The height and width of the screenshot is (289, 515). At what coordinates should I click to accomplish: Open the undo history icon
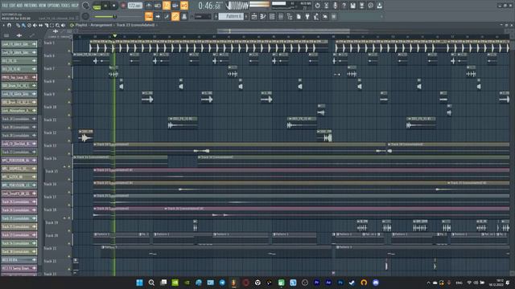click(x=317, y=6)
